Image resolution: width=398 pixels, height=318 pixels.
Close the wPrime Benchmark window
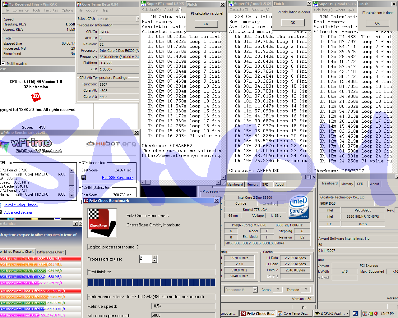point(136,133)
